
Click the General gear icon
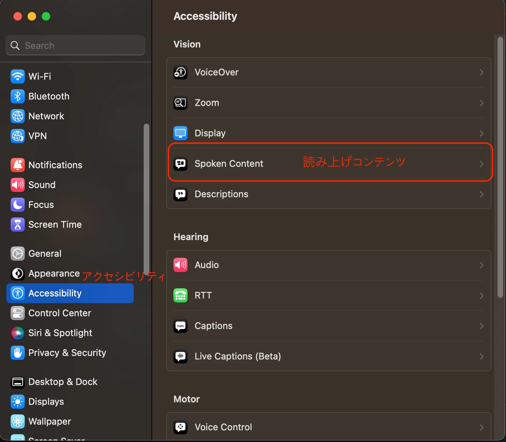click(x=18, y=254)
